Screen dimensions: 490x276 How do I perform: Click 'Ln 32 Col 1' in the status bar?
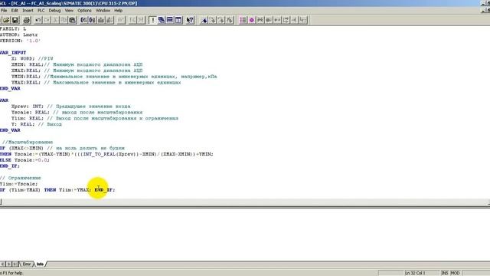415,273
